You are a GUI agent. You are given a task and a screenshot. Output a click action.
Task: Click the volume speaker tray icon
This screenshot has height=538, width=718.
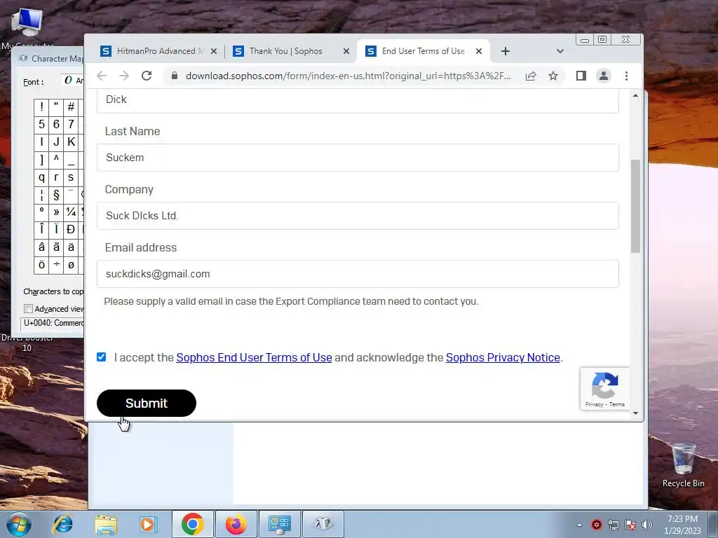tap(647, 525)
